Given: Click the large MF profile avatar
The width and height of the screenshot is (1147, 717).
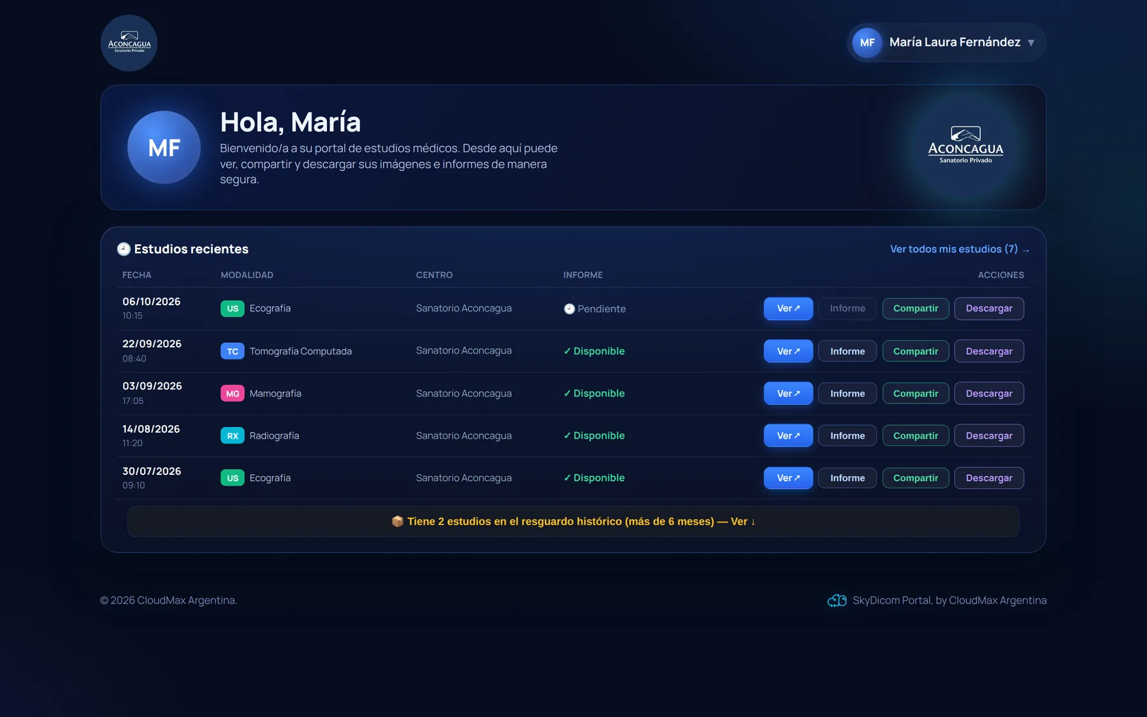Looking at the screenshot, I should click(x=164, y=147).
